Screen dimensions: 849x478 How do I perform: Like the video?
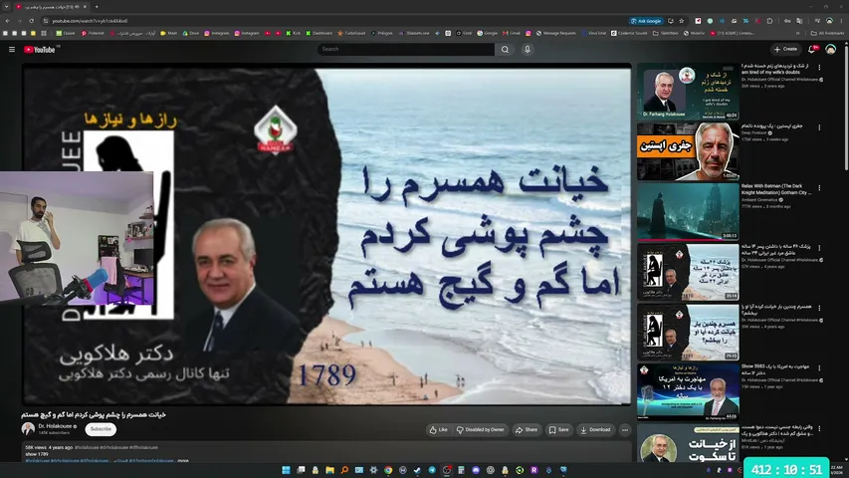[439, 430]
